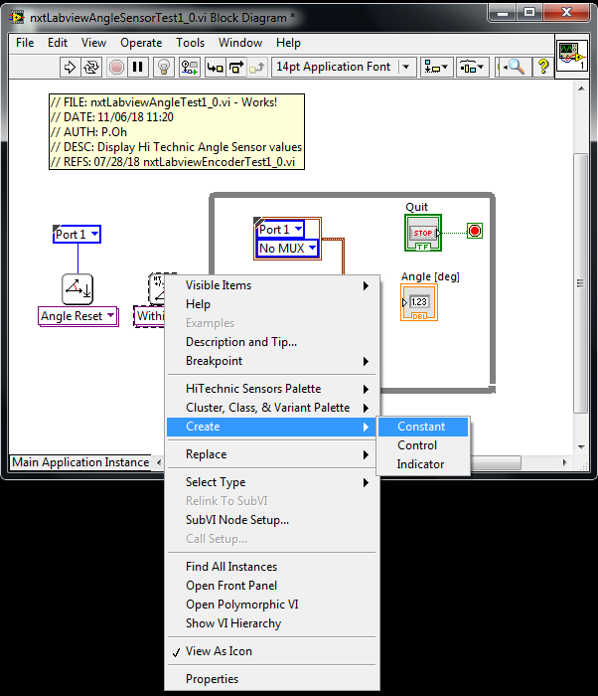Click the horizontal scrollbar right arrow
The width and height of the screenshot is (598, 696).
pyautogui.click(x=565, y=462)
